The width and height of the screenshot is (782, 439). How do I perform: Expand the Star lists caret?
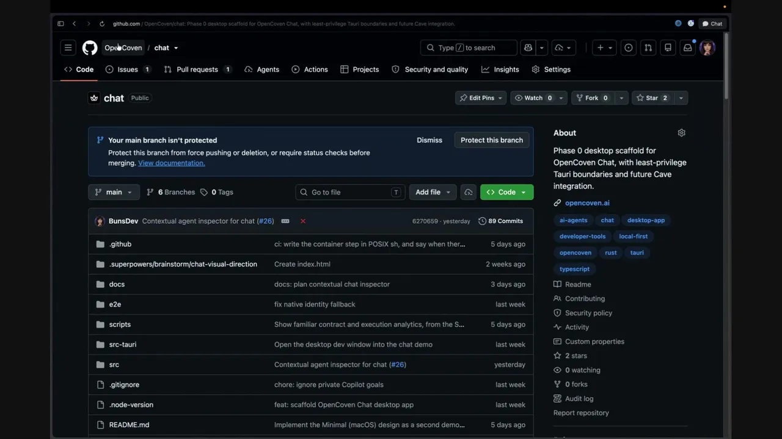coord(681,98)
